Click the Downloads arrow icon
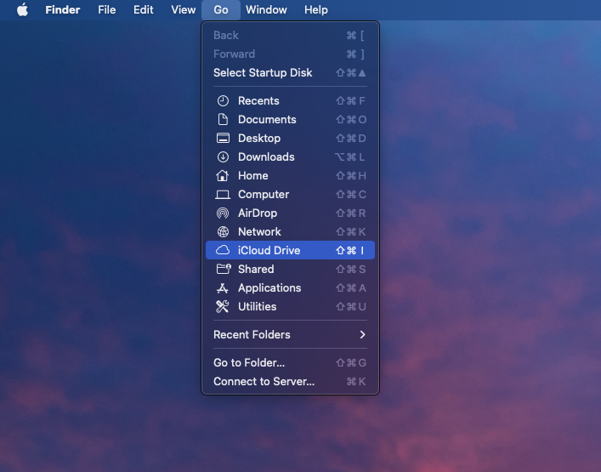 tap(223, 156)
